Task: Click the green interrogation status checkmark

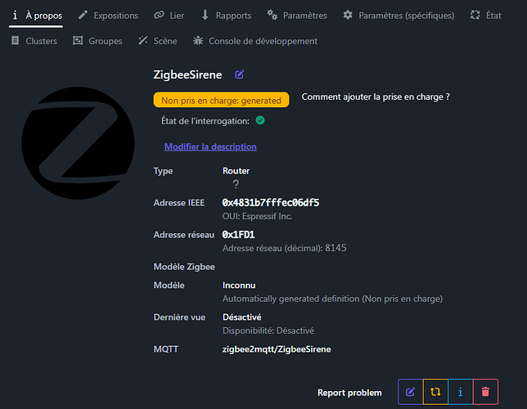Action: click(x=260, y=120)
